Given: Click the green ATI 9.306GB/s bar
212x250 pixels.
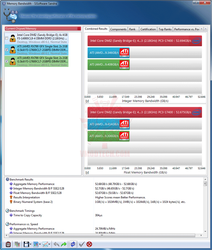Looking at the screenshot, I should (108, 136).
